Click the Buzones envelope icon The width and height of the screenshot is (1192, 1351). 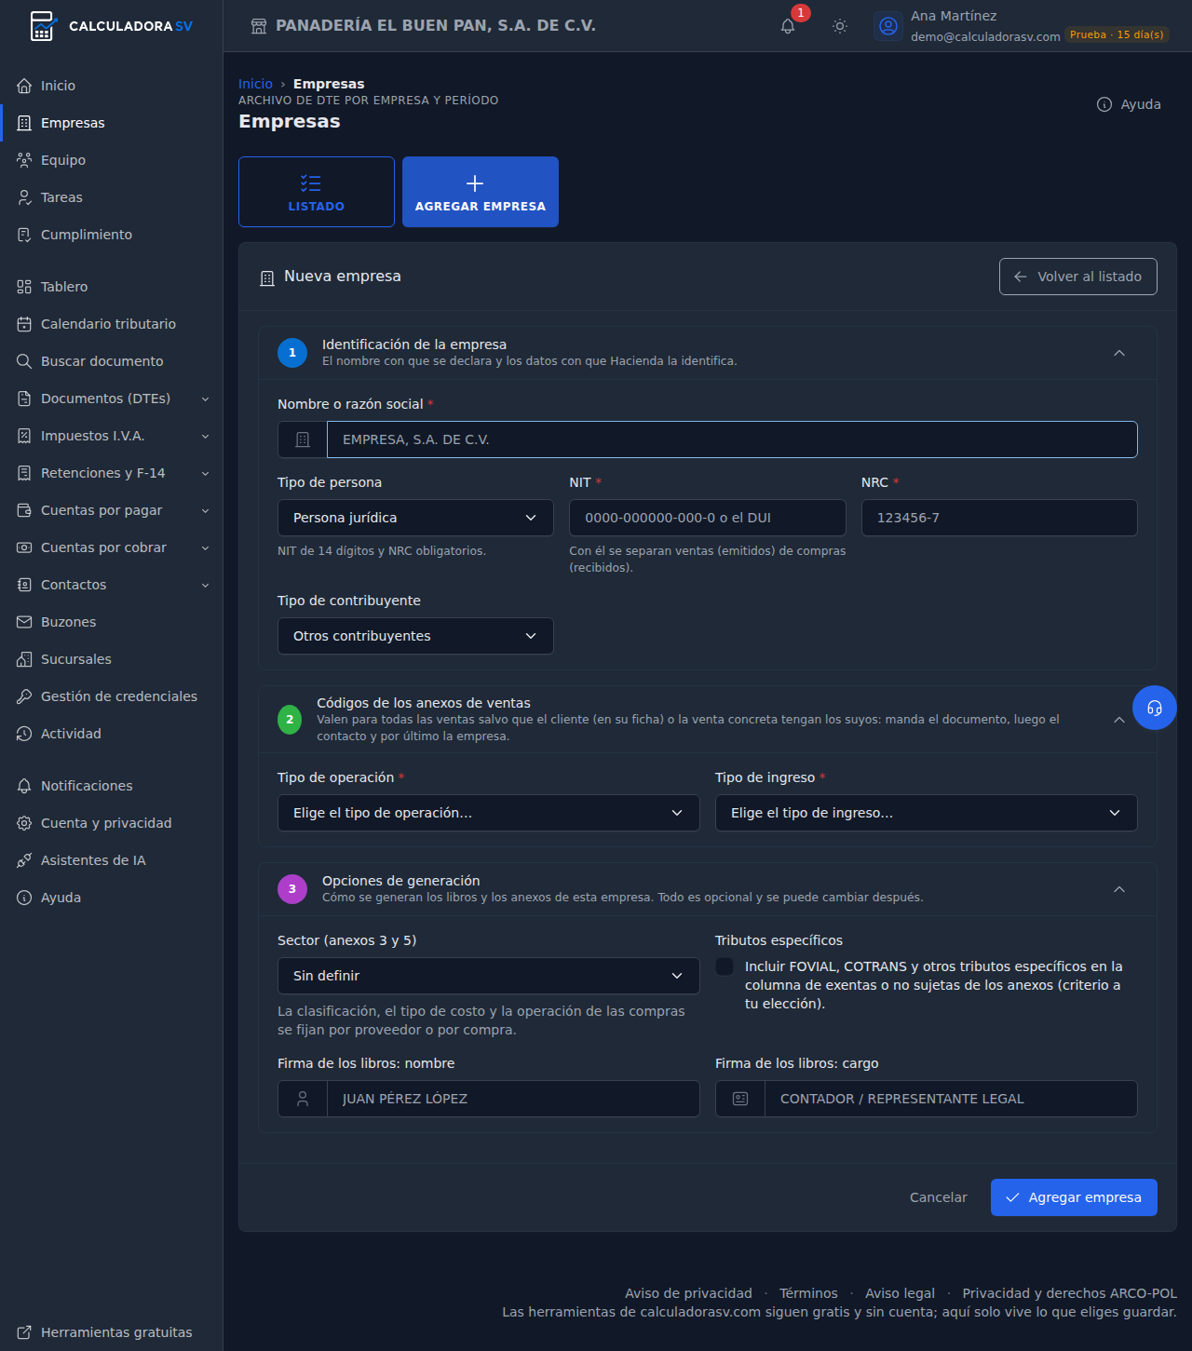(x=24, y=622)
